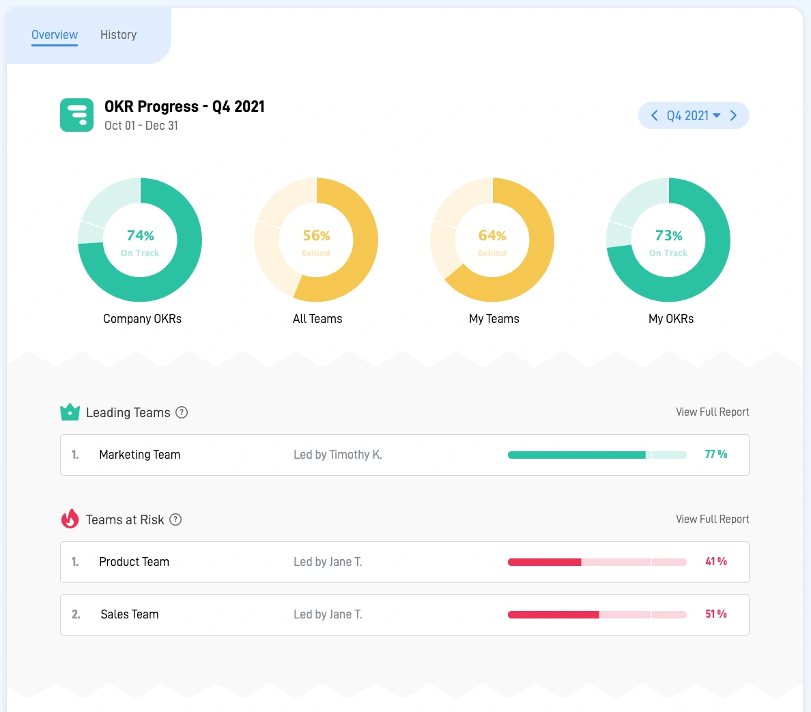811x712 pixels.
Task: Click the My OKRs 73% donut chart
Action: (668, 240)
